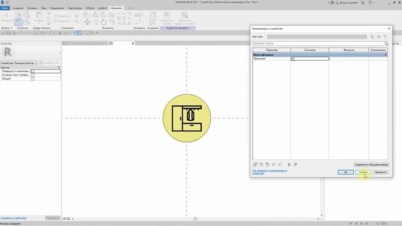Click the New Type icon in Family Types dialog

tap(372, 37)
